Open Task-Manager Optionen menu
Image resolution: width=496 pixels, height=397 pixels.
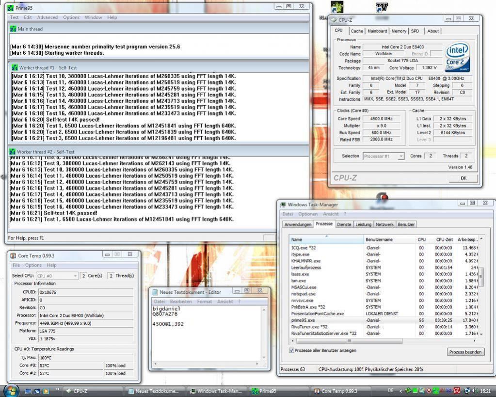(308, 214)
